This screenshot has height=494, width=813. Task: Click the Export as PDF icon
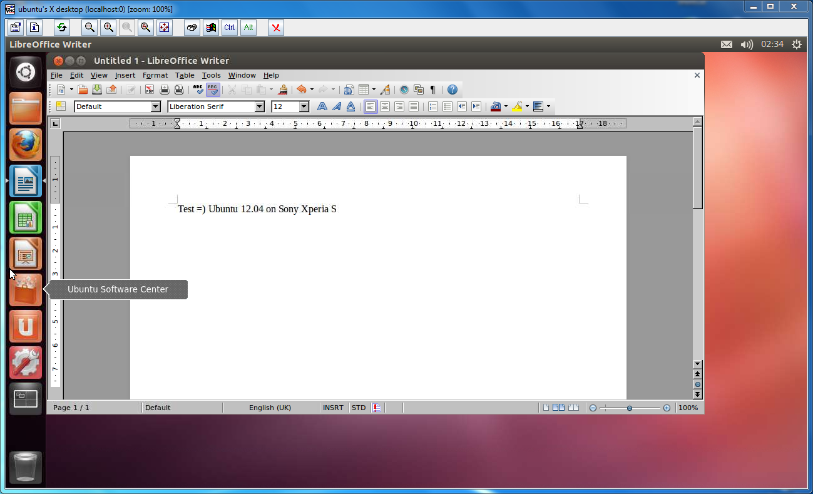[149, 90]
